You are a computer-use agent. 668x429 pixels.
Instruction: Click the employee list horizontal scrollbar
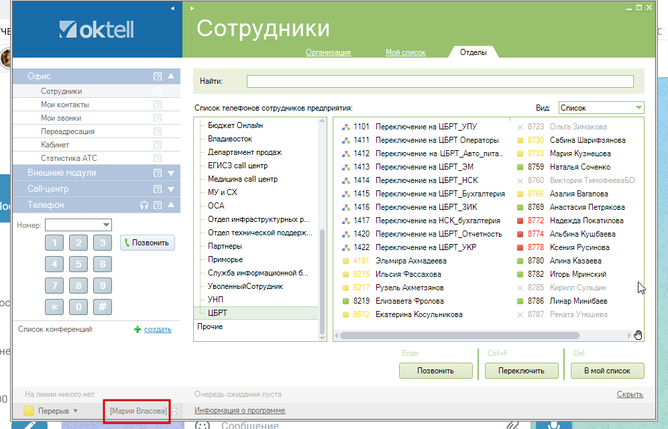[459, 335]
